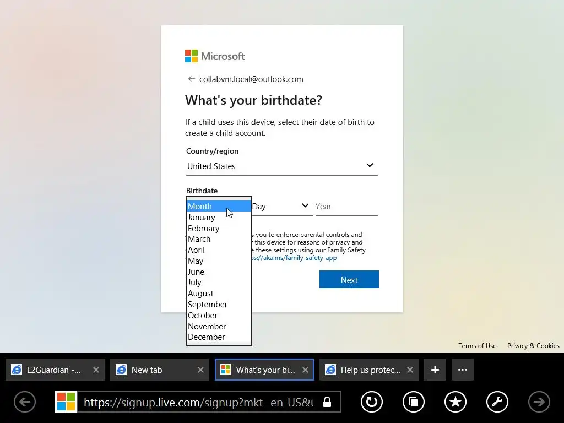The height and width of the screenshot is (423, 564).
Task: Open the Country/region United States dropdown
Action: 281,166
